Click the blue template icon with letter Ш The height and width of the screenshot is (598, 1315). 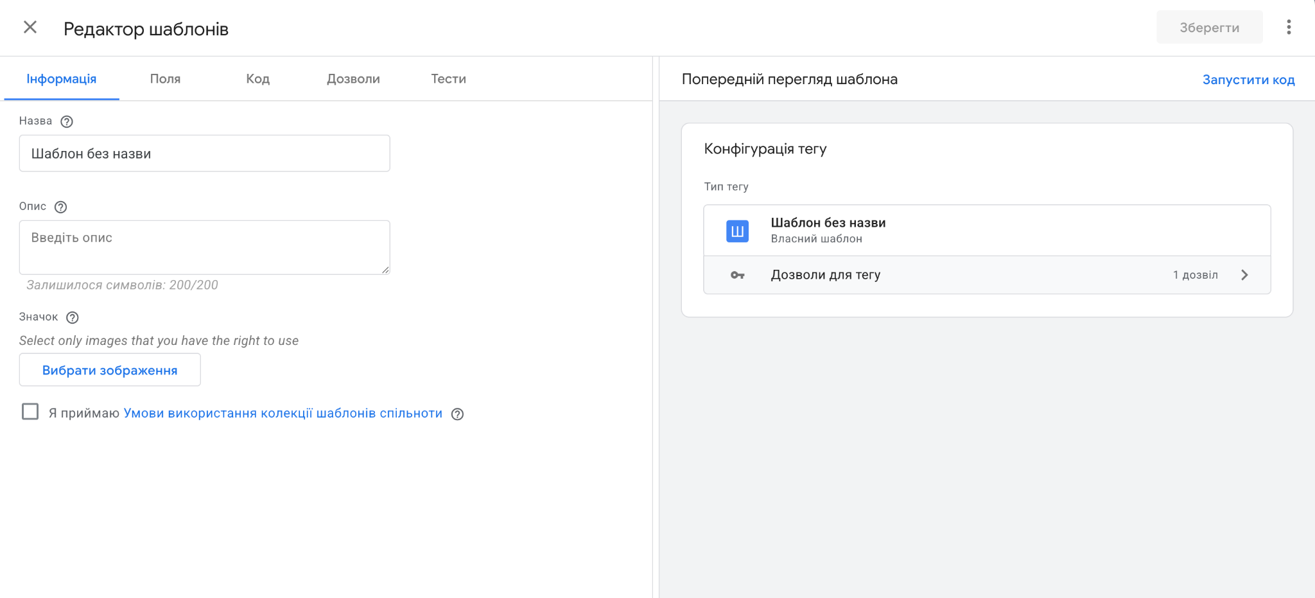[737, 230]
